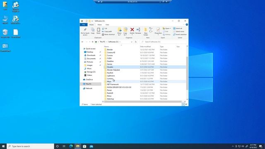This screenshot has width=265, height=149.
Task: Switch to Details view icon in status bar
Action: coord(183,104)
